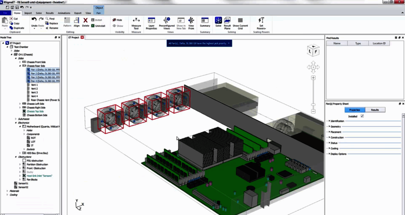405x215 pixels.
Task: Switch to the Solve ribbon tab
Action: (x=39, y=13)
